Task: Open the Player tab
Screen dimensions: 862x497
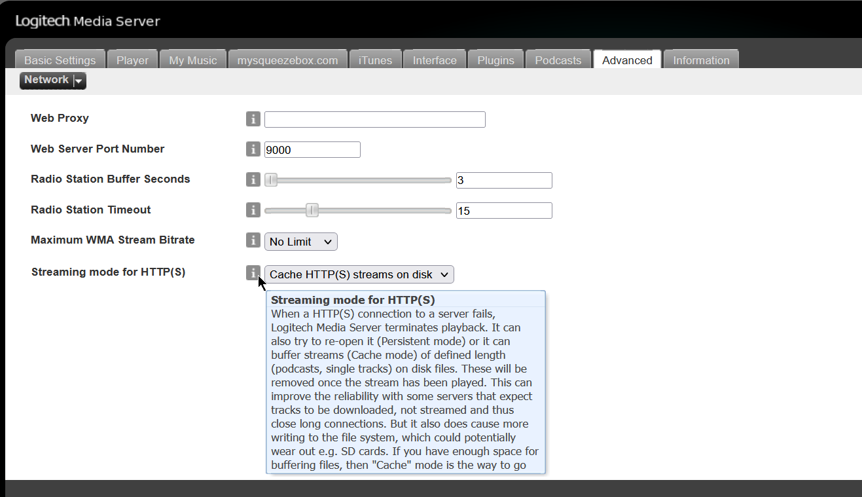Action: (x=132, y=60)
